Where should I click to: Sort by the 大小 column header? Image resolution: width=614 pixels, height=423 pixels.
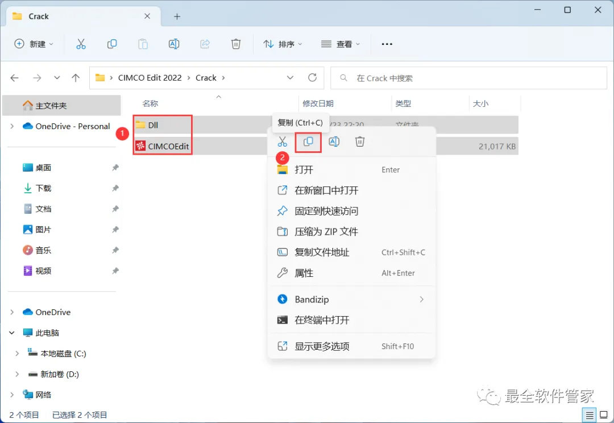480,103
